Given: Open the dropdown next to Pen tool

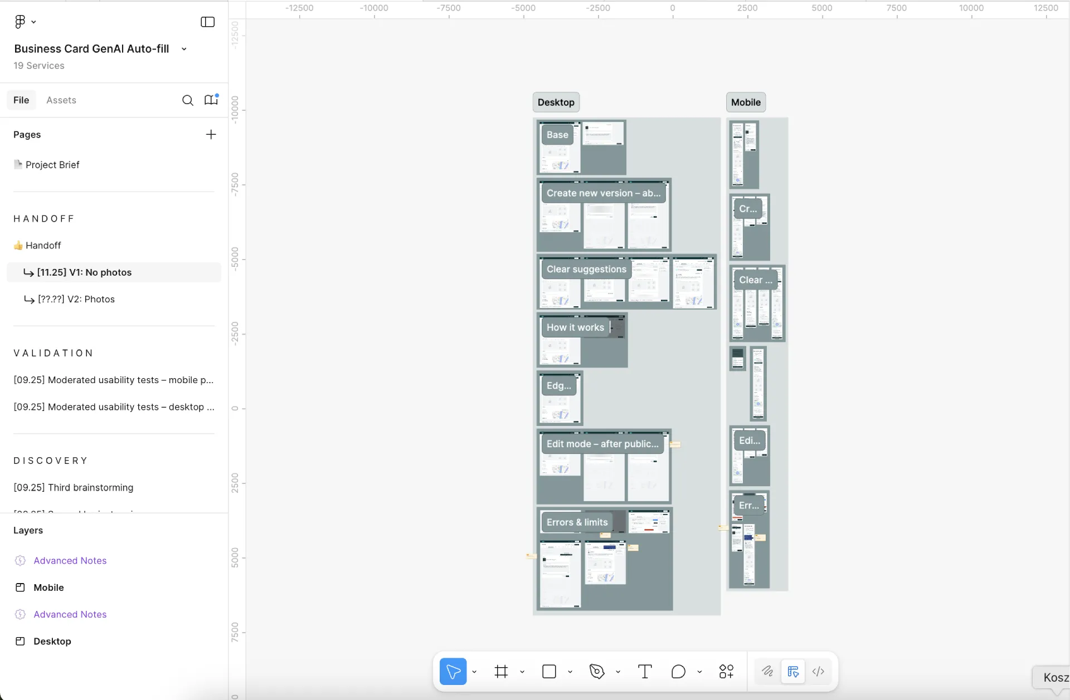Looking at the screenshot, I should (618, 672).
